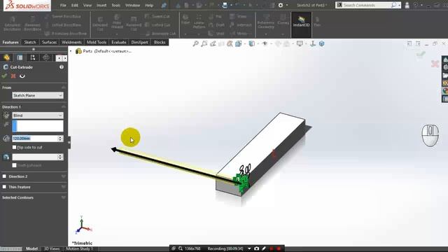Switch to the Weldments tab
Image resolution: width=448 pixels, height=252 pixels.
[x=71, y=42]
